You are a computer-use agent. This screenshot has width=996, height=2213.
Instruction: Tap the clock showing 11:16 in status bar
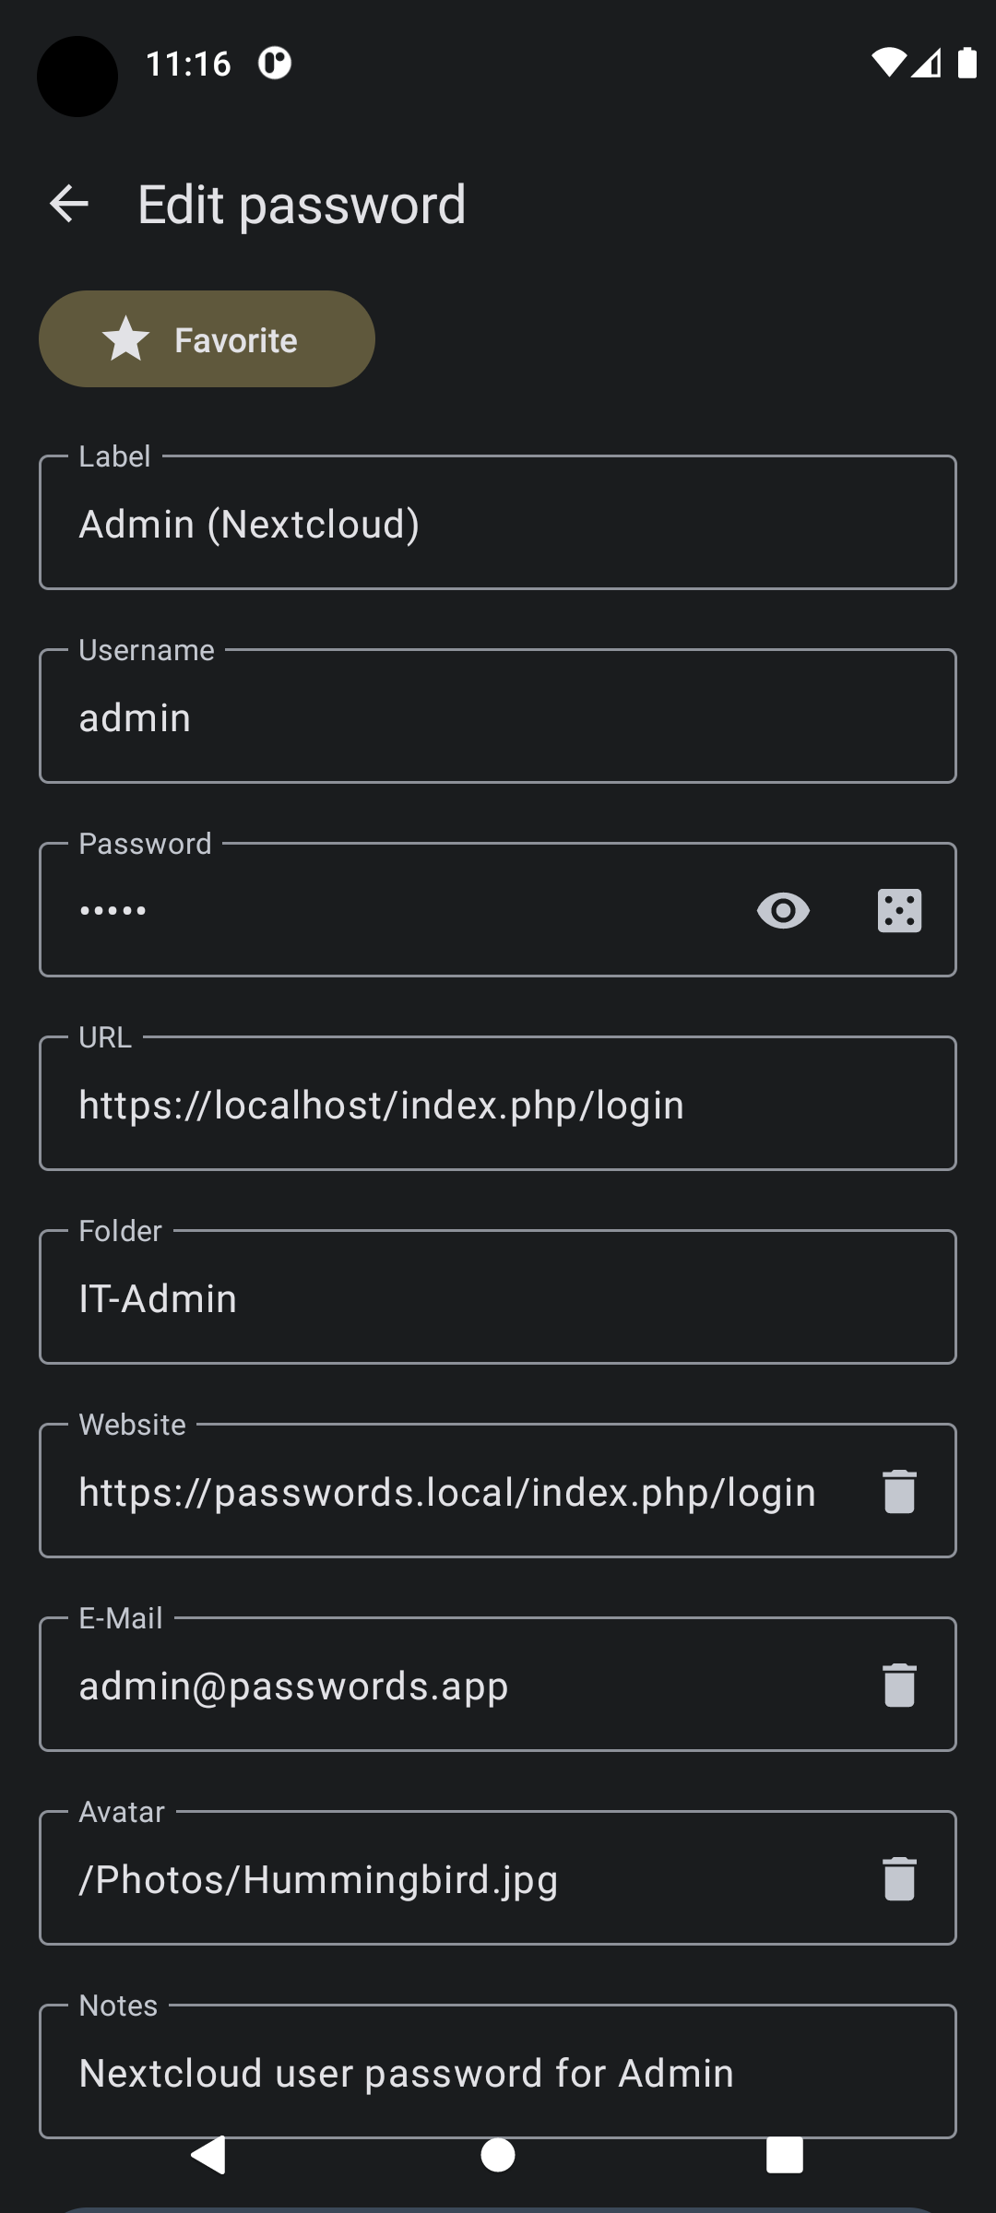click(x=189, y=63)
